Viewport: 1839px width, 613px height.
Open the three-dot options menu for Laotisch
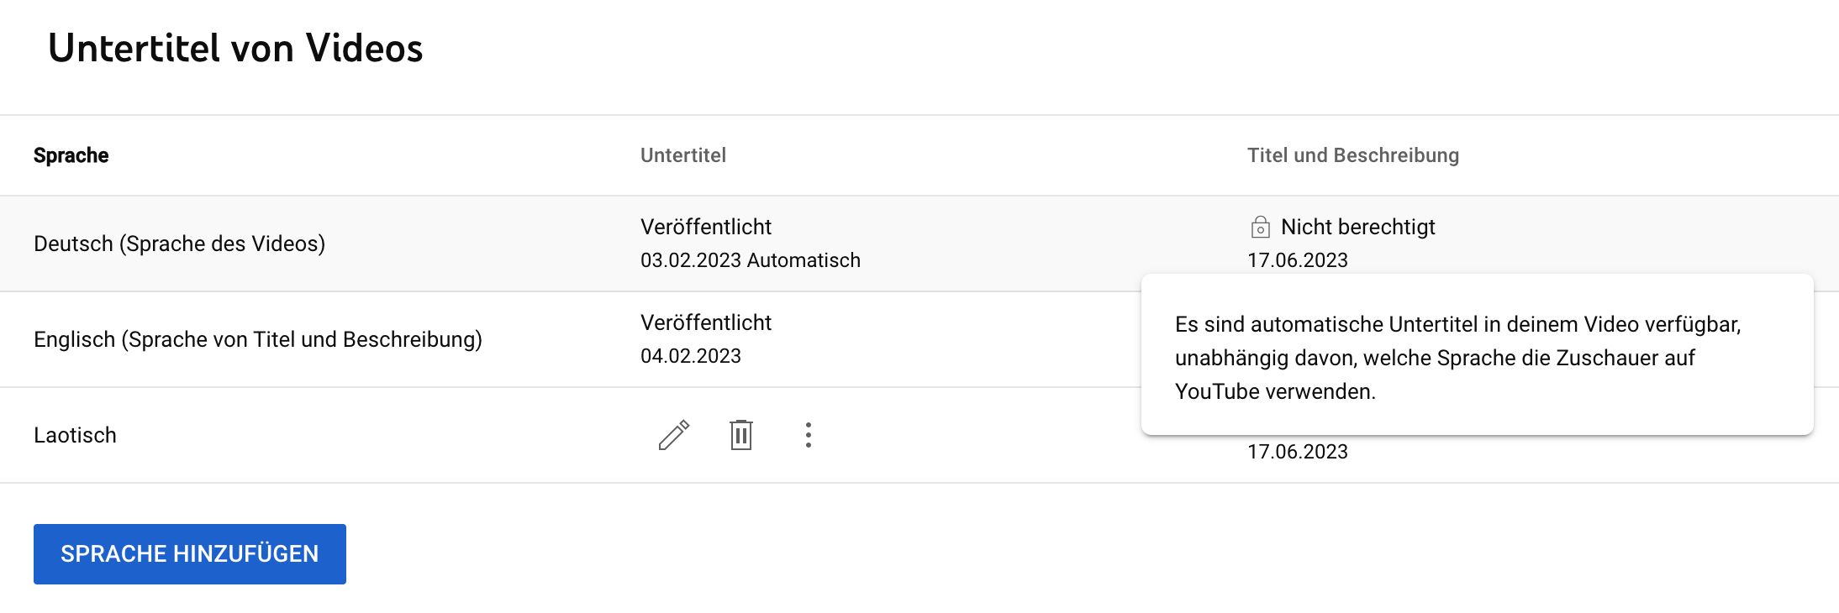[x=808, y=435]
